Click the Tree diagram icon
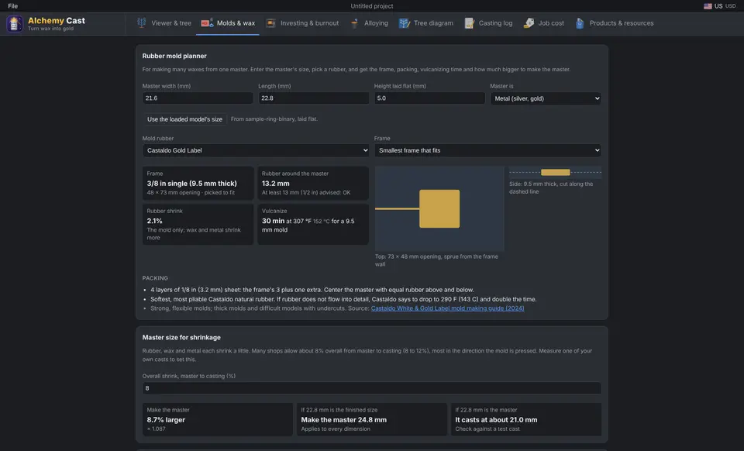The height and width of the screenshot is (451, 744). pyautogui.click(x=404, y=22)
